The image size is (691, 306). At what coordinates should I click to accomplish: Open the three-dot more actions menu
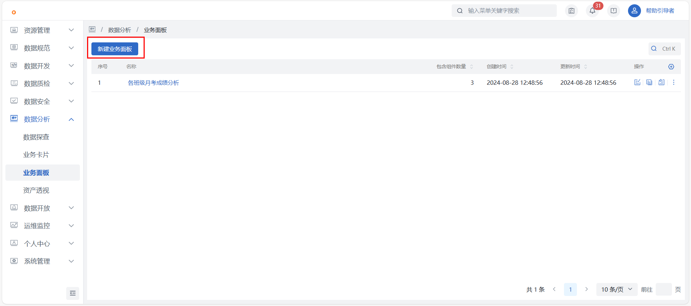tap(674, 83)
